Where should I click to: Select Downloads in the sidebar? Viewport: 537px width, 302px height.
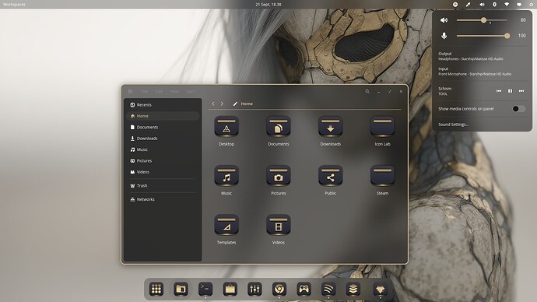click(163, 139)
